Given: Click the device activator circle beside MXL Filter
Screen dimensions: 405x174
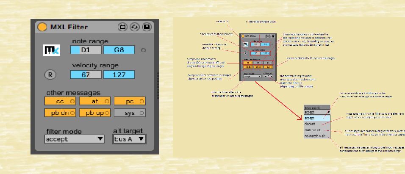Looking at the screenshot, I should click(x=42, y=28).
